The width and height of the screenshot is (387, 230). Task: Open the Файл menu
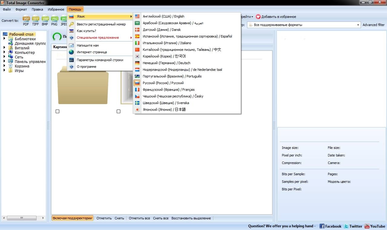[x=7, y=9]
